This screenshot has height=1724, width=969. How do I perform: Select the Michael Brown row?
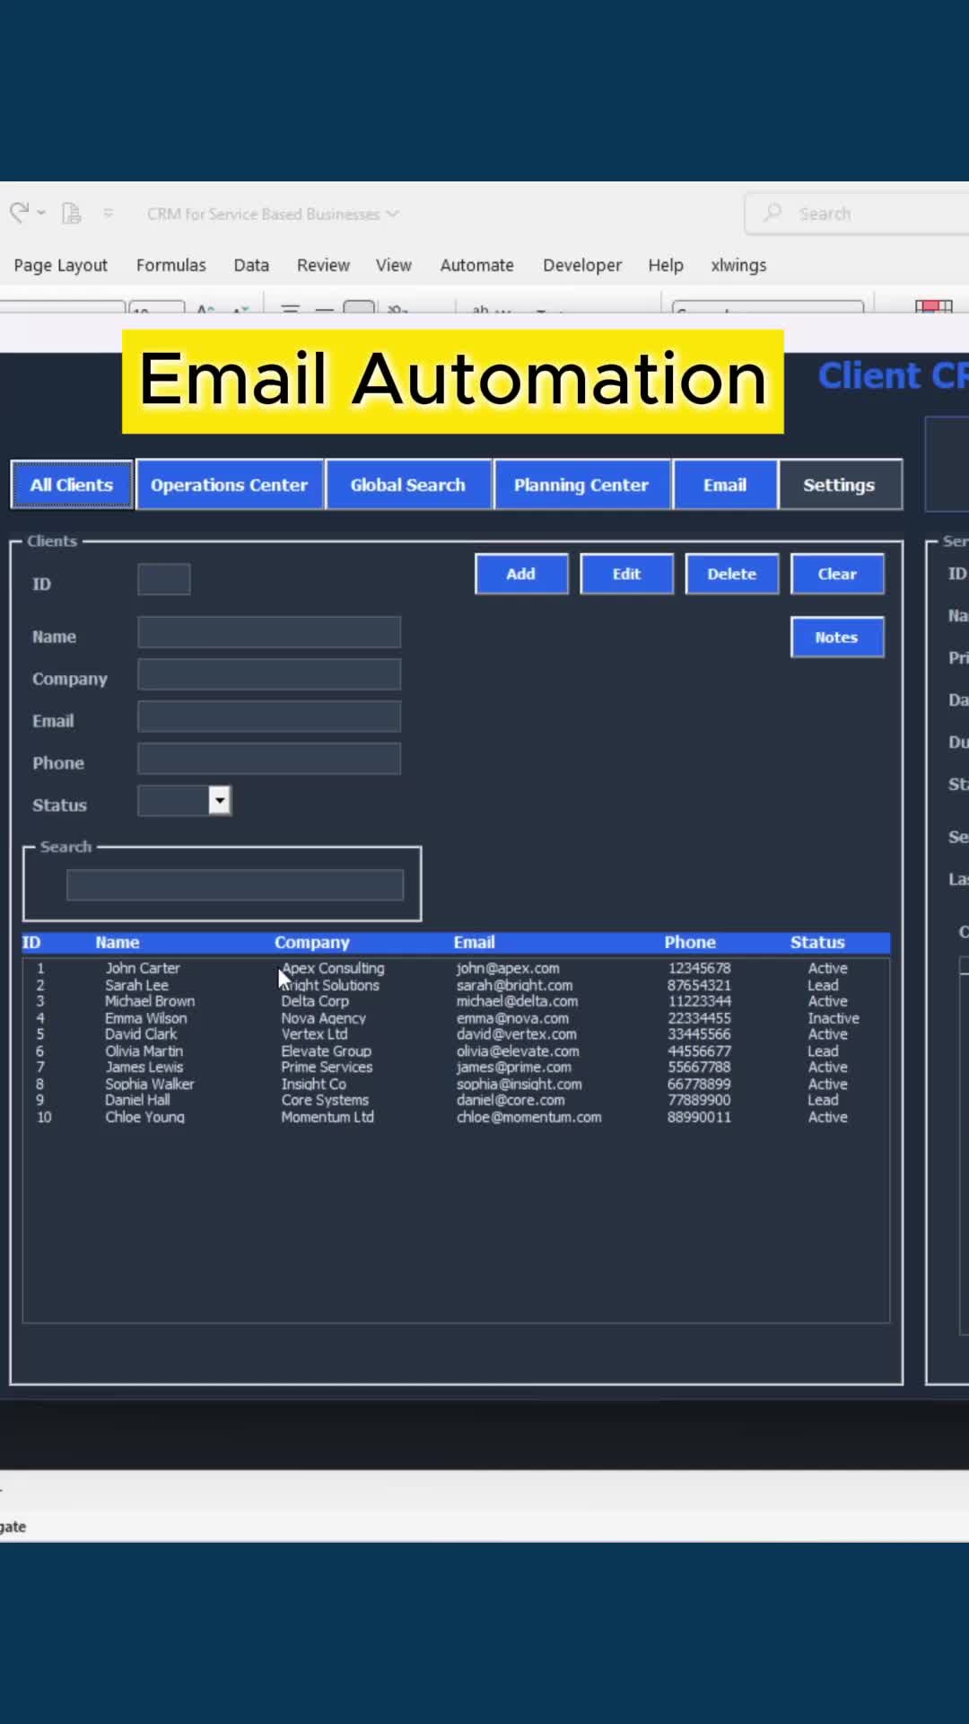[456, 1001]
